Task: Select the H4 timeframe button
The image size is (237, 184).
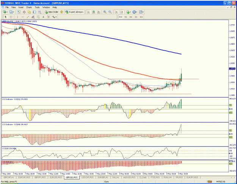Action: (131, 17)
